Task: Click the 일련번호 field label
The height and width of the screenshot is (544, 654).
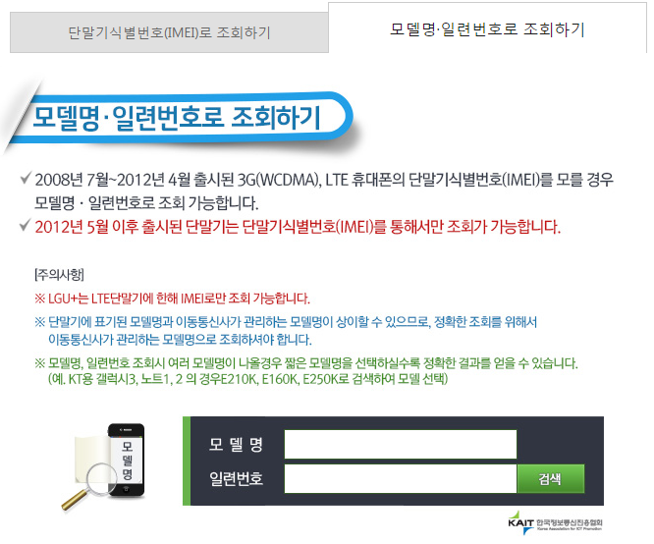Action: (x=236, y=478)
